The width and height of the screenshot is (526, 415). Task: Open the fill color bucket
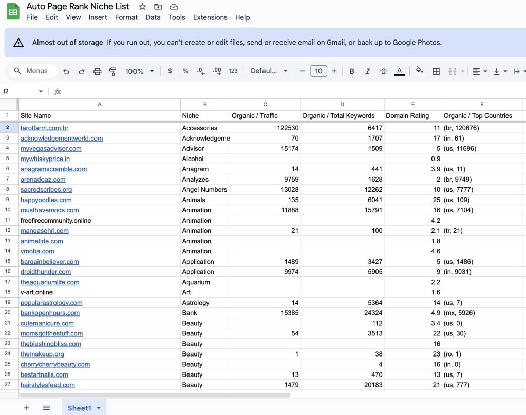click(419, 71)
